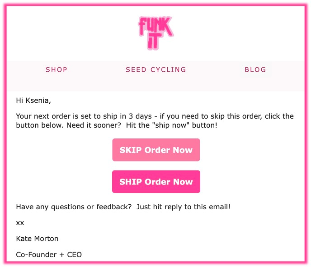Image resolution: width=311 pixels, height=267 pixels.
Task: Visit the BLOG navigation link
Action: coord(255,69)
